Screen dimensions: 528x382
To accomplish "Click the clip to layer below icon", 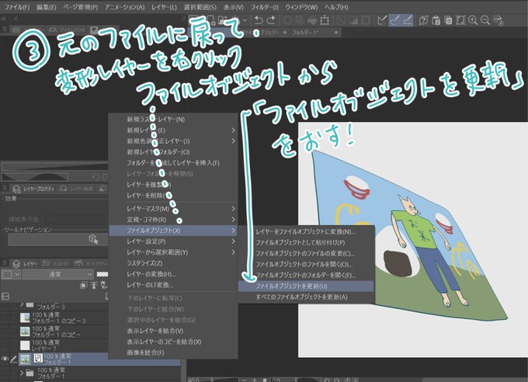I will [x=83, y=285].
